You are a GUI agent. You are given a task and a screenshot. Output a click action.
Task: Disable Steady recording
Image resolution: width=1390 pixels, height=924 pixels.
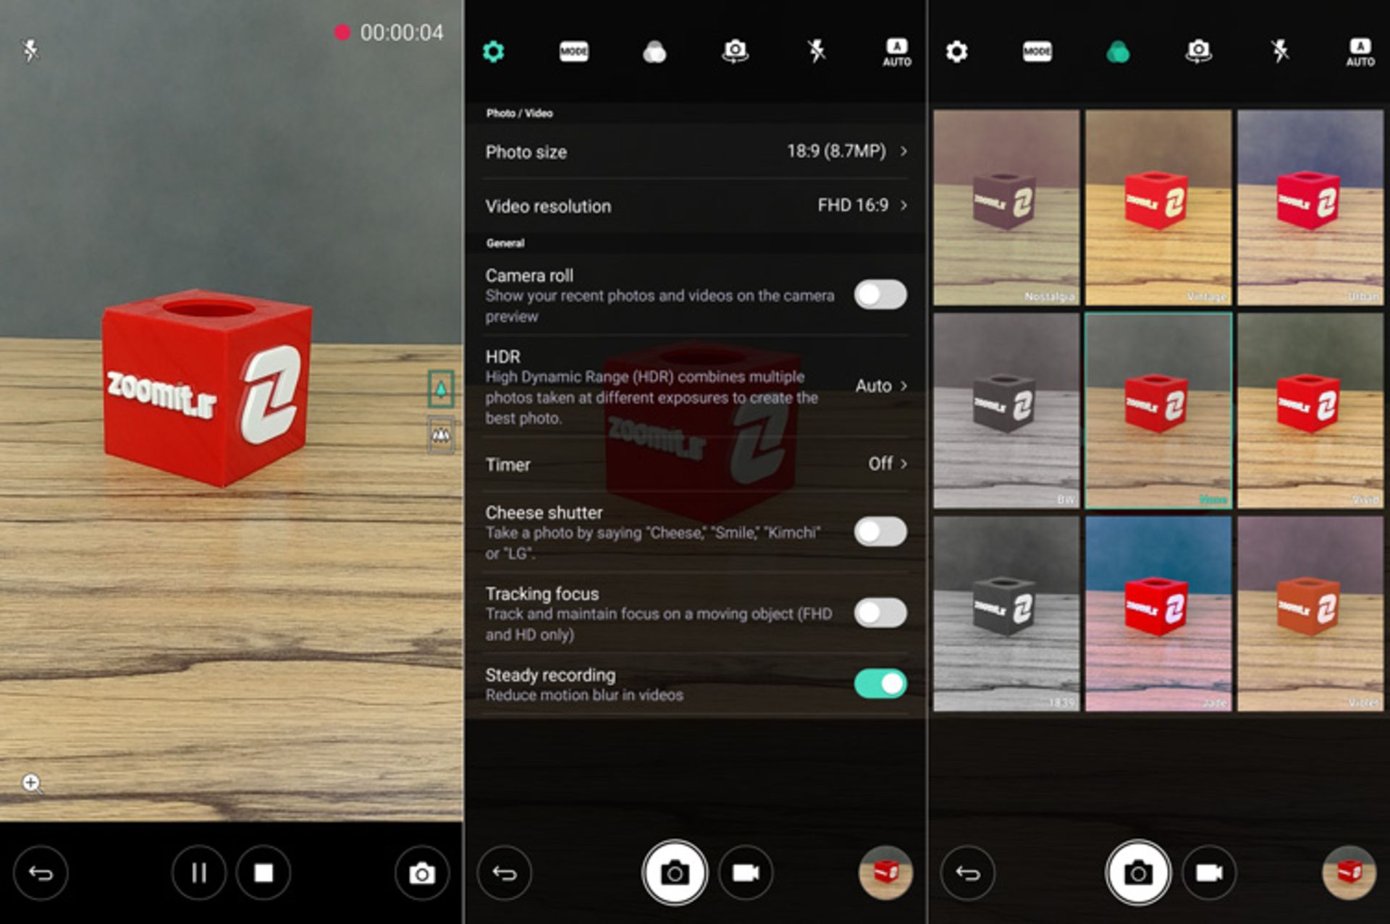tap(880, 684)
